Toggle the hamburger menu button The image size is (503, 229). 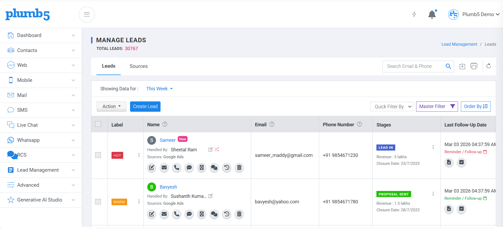[87, 15]
